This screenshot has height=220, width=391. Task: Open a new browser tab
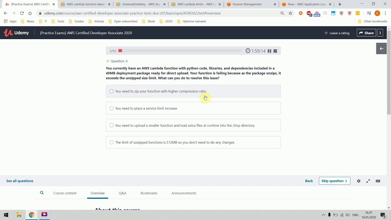(x=340, y=4)
